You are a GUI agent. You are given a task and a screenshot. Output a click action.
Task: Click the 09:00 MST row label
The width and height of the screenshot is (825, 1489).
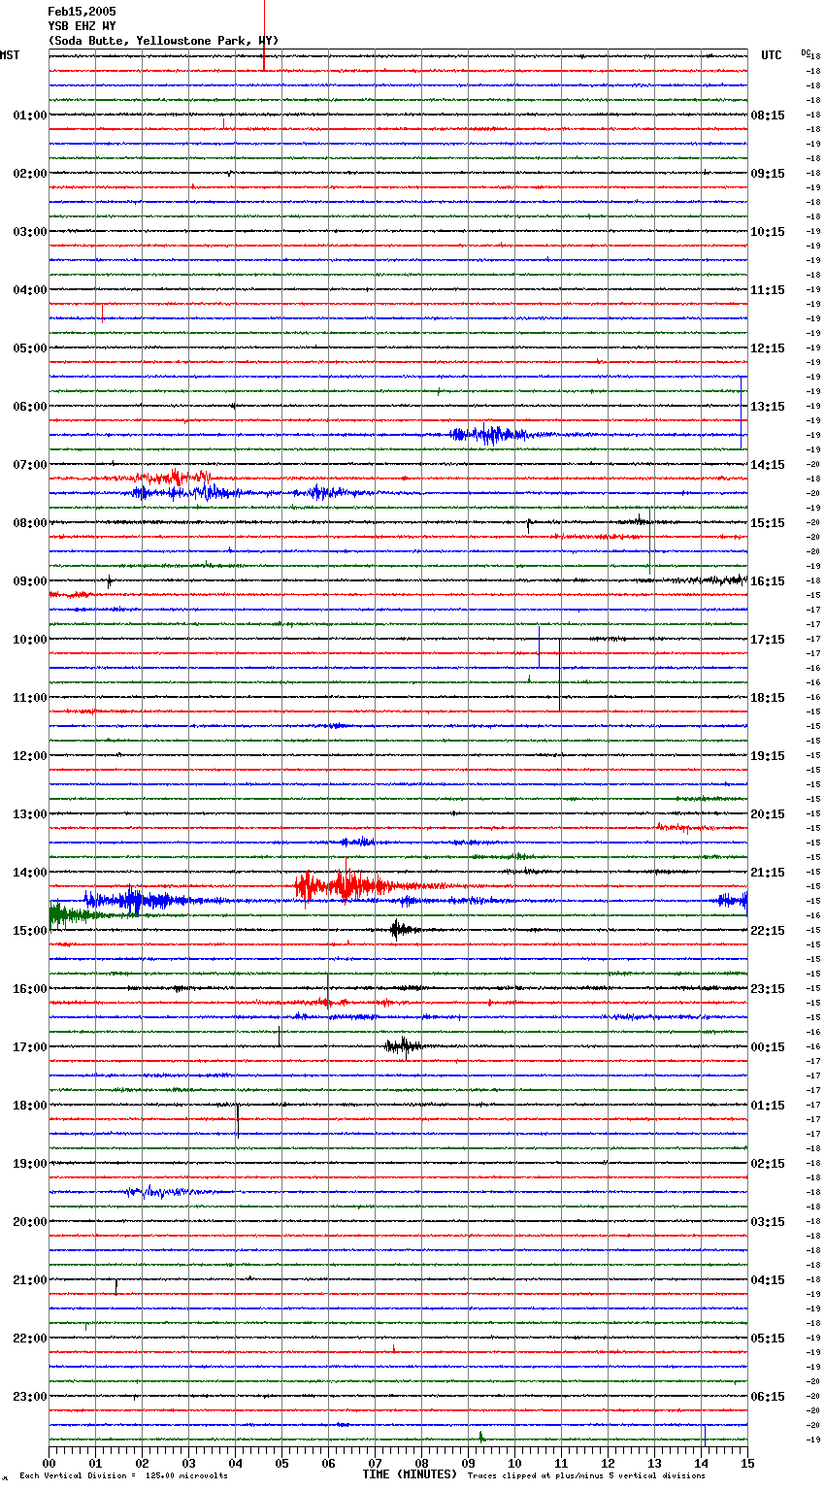30,581
